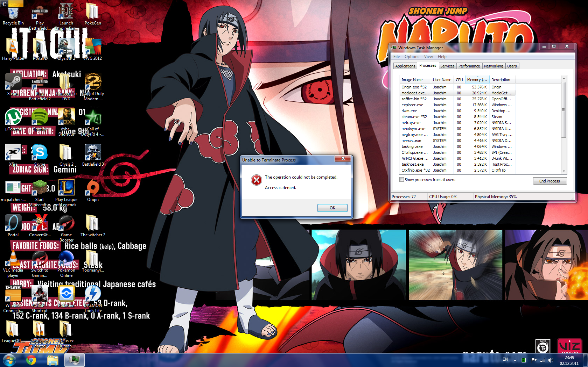This screenshot has width=588, height=367.
Task: Select the Origin.exe *32 process row
Action: 457,87
